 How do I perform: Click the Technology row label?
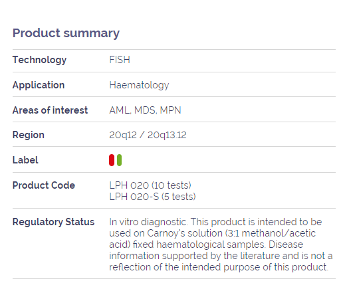pyautogui.click(x=39, y=60)
